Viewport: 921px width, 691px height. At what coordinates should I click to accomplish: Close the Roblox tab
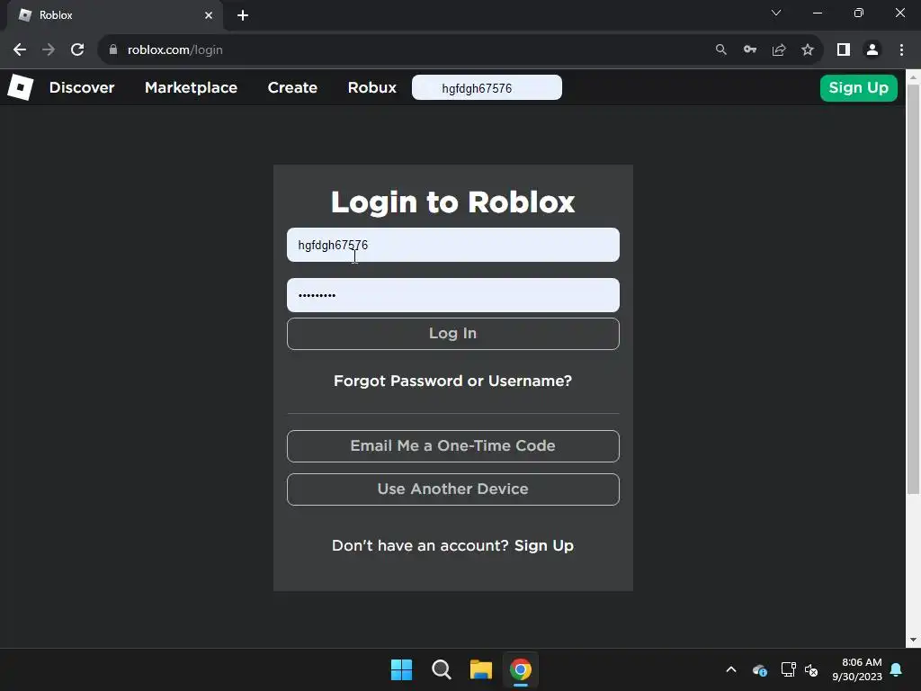click(209, 15)
